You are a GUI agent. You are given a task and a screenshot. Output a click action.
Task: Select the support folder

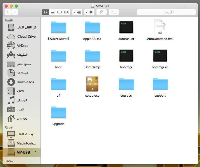coord(160,84)
